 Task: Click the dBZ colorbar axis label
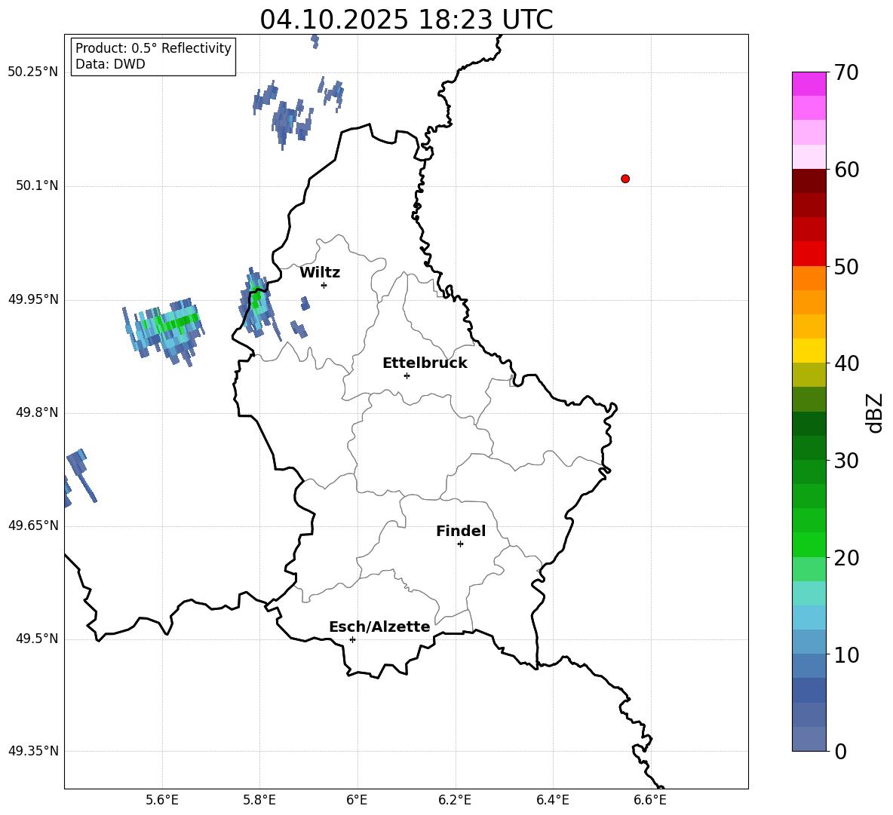tap(874, 412)
